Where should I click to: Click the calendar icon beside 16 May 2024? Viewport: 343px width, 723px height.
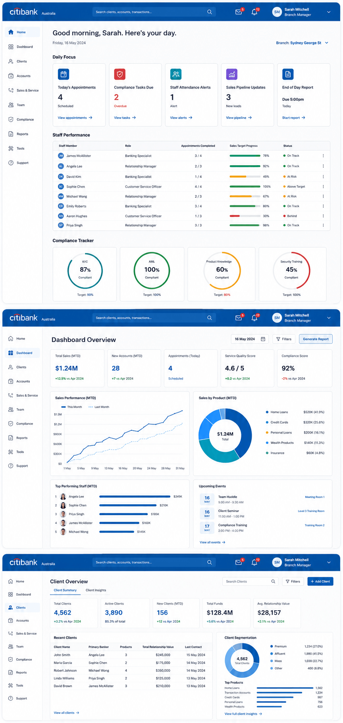tap(263, 339)
